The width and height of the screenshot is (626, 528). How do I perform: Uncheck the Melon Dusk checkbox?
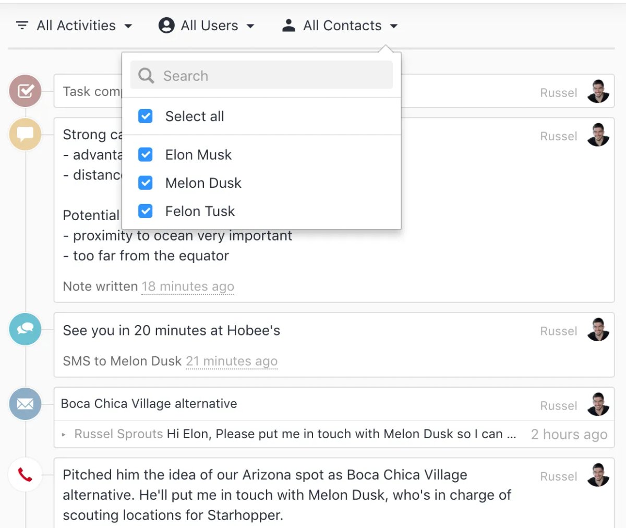[x=146, y=183]
